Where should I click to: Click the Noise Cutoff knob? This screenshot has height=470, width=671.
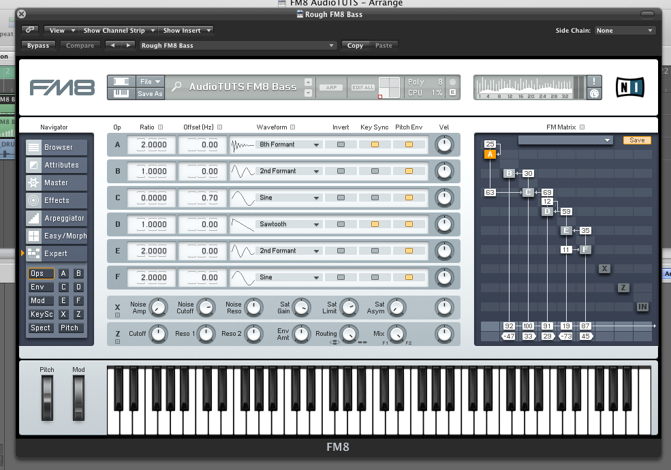(206, 307)
